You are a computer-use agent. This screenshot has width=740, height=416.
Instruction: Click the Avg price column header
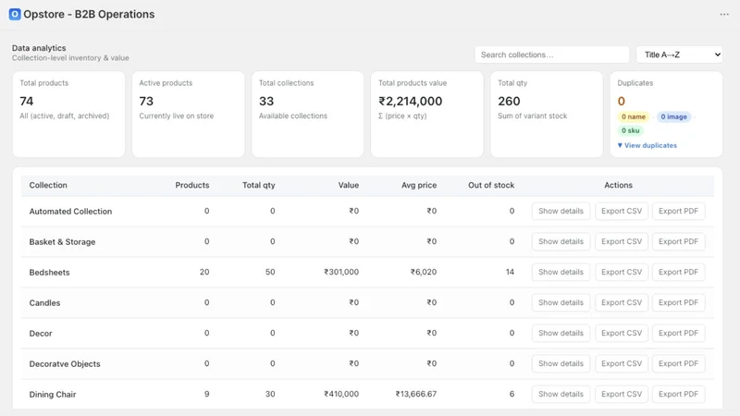pyautogui.click(x=419, y=186)
